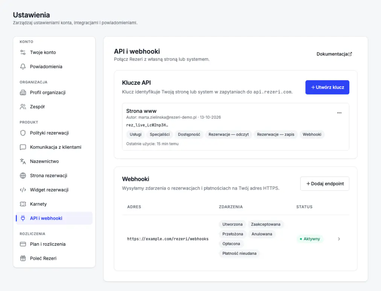
Task: Select Zespół in sidebar
Action: pyautogui.click(x=54, y=107)
